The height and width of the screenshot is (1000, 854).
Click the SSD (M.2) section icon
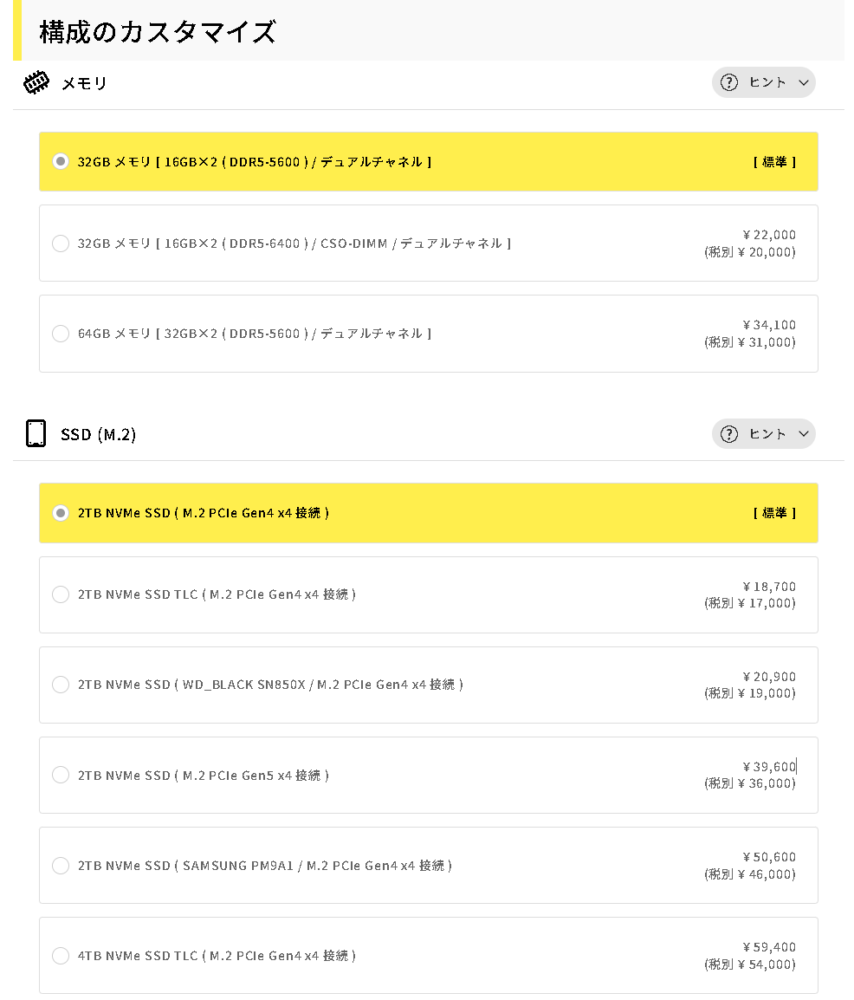[36, 433]
